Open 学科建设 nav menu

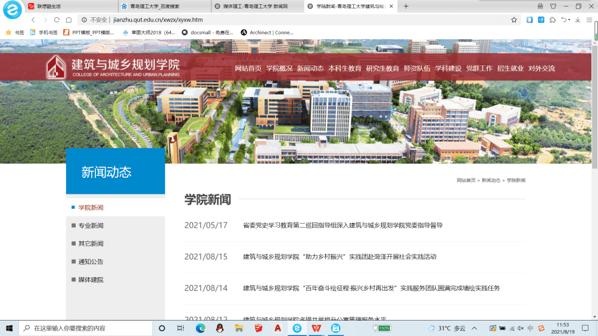tap(448, 68)
